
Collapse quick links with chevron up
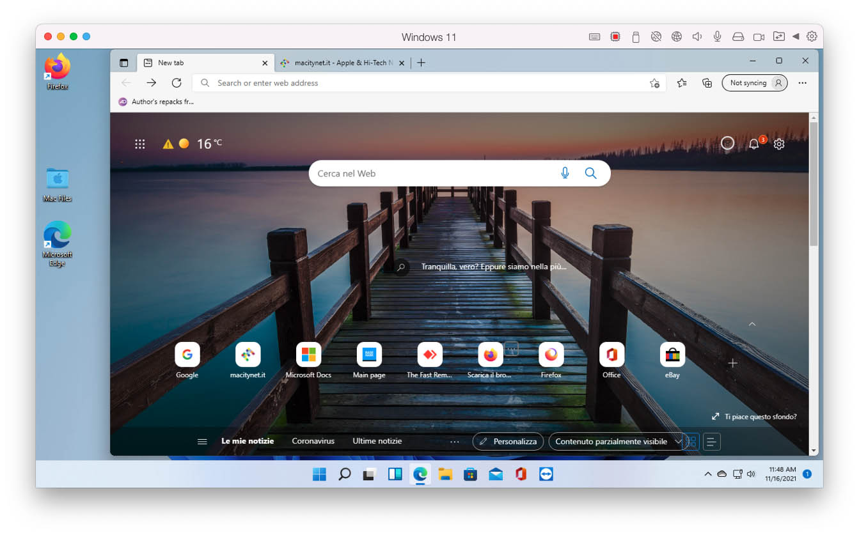752,324
